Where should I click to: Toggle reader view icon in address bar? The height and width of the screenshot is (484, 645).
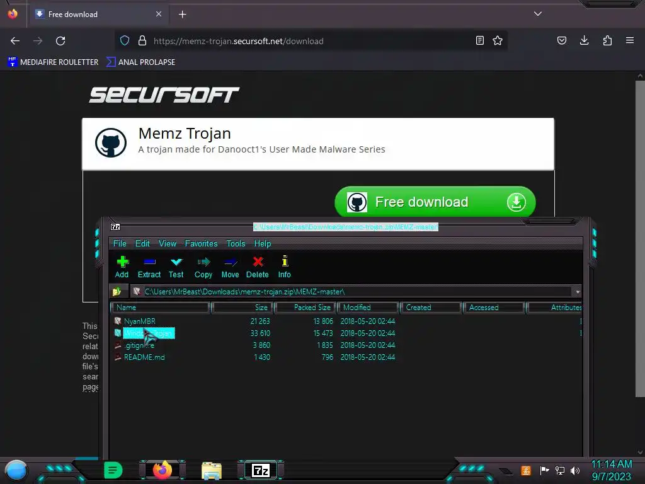479,41
